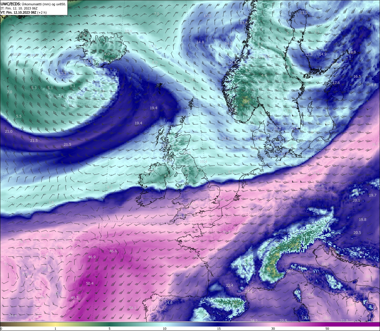This screenshot has width=380, height=331.
Task: Click the 20.5 value label
Action: (357, 233)
